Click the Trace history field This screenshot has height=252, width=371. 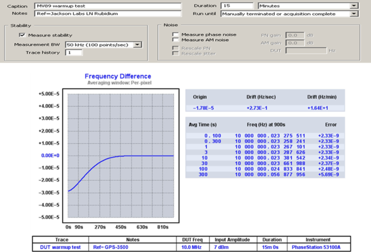74,53
